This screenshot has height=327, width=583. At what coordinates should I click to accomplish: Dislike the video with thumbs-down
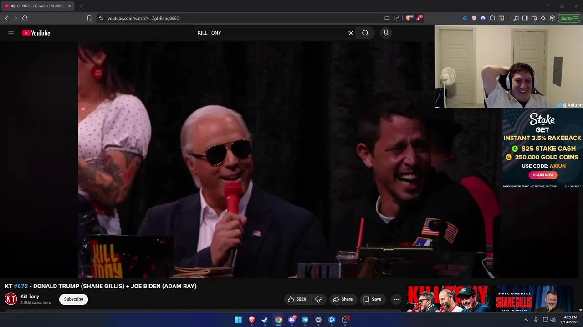coord(318,299)
